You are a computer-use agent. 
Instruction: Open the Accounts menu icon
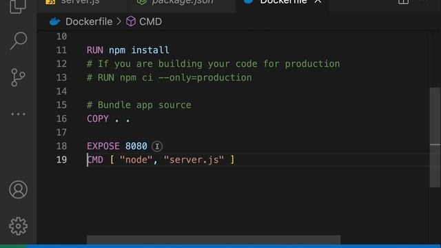(19, 189)
